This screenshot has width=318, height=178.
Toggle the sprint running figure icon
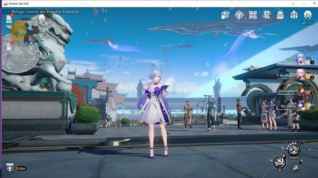coord(295,168)
